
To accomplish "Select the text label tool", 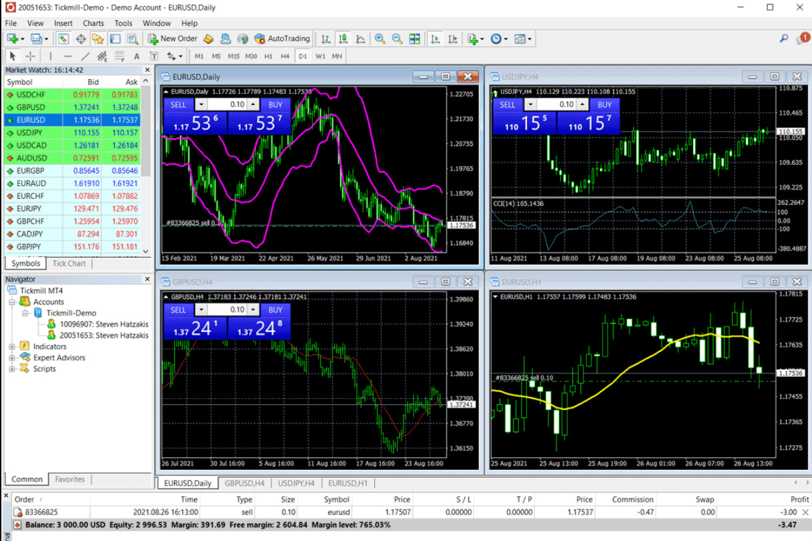I will coord(137,56).
